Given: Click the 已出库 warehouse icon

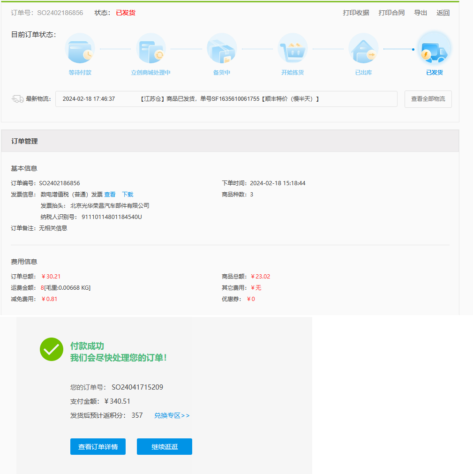Looking at the screenshot, I should click(363, 48).
